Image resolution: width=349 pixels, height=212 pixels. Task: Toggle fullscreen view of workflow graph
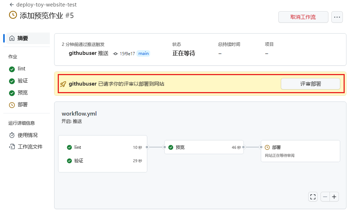313,197
